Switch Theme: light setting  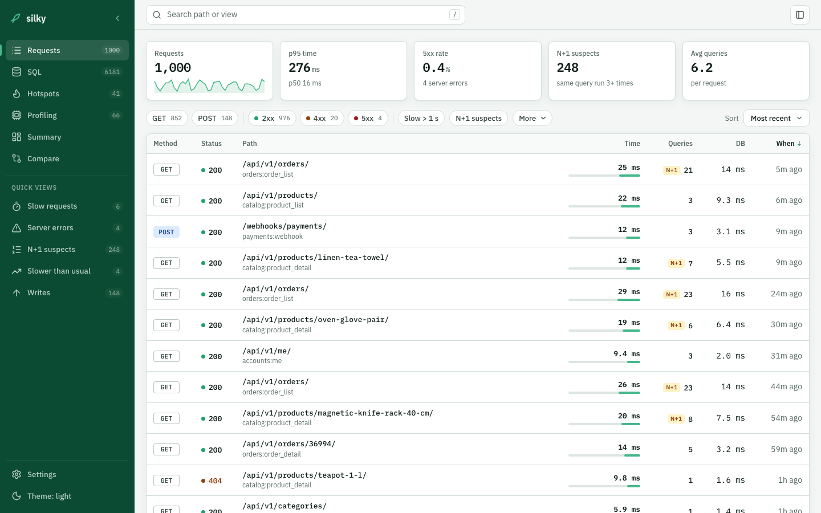67,496
